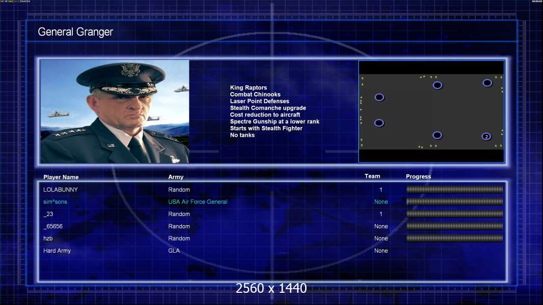Screen dimensions: 543x305
Task: Click team 'None' for hzb
Action: 381,238
